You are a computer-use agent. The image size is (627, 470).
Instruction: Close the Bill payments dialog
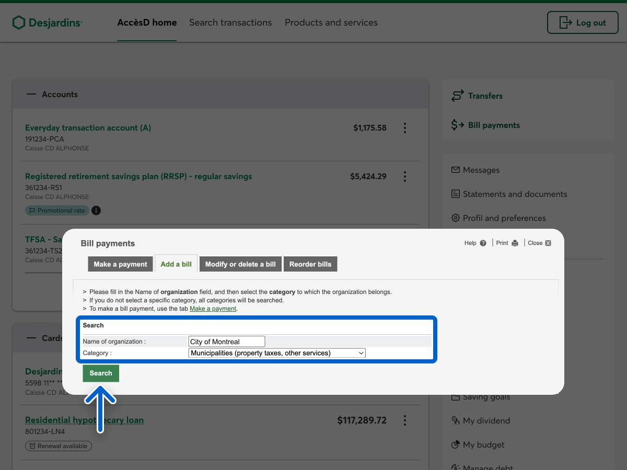pos(548,243)
